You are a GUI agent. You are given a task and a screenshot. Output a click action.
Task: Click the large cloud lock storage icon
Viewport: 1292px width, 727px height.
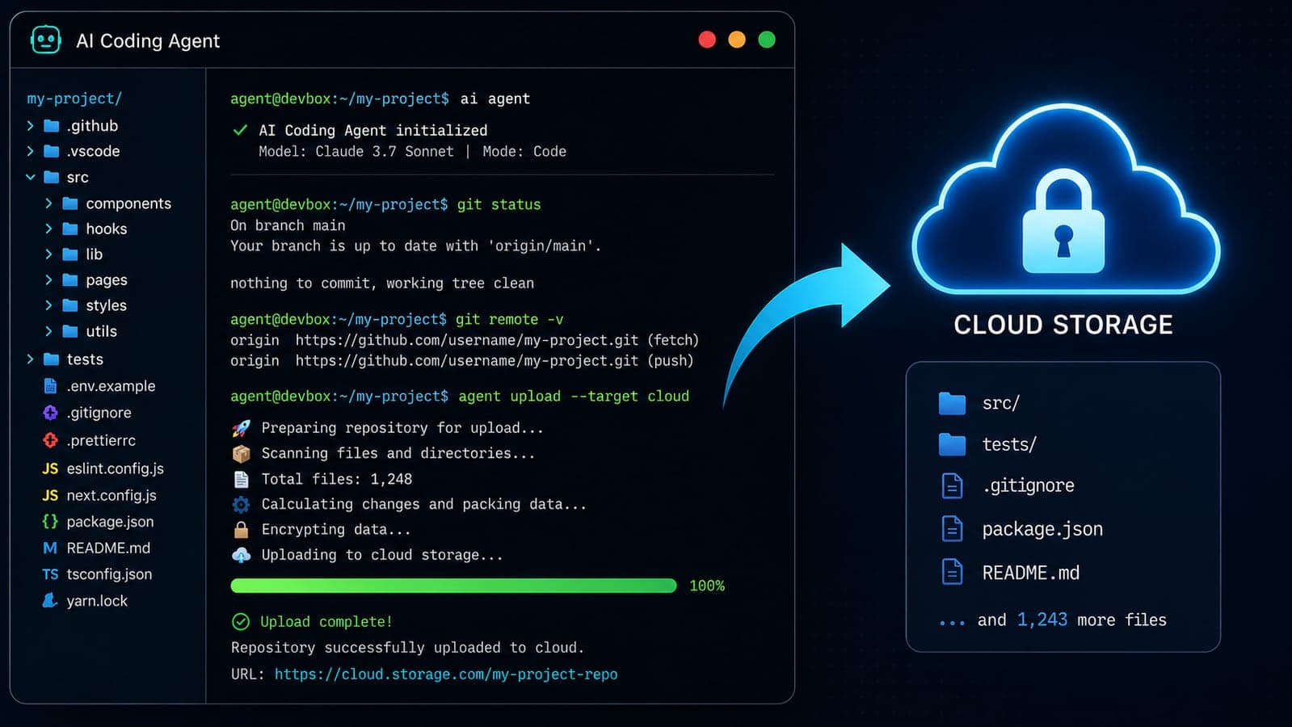coord(1065,199)
